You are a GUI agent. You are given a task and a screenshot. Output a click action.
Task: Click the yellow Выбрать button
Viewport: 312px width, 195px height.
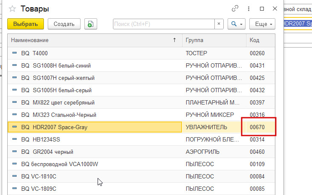point(26,24)
